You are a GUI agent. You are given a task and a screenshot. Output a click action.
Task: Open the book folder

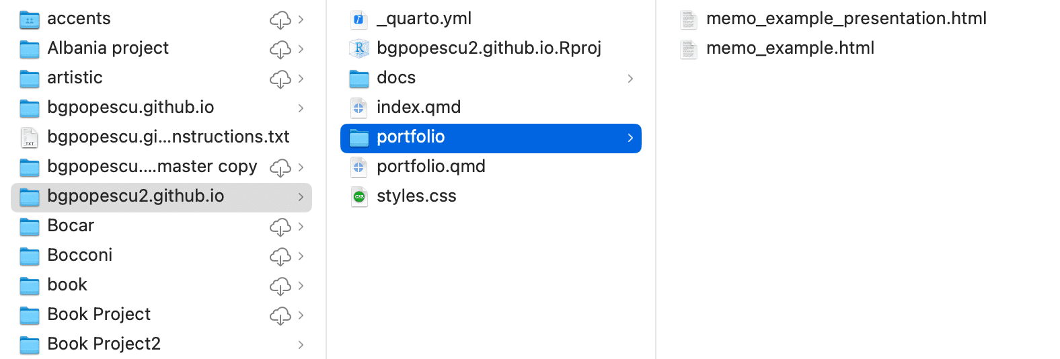tap(67, 285)
